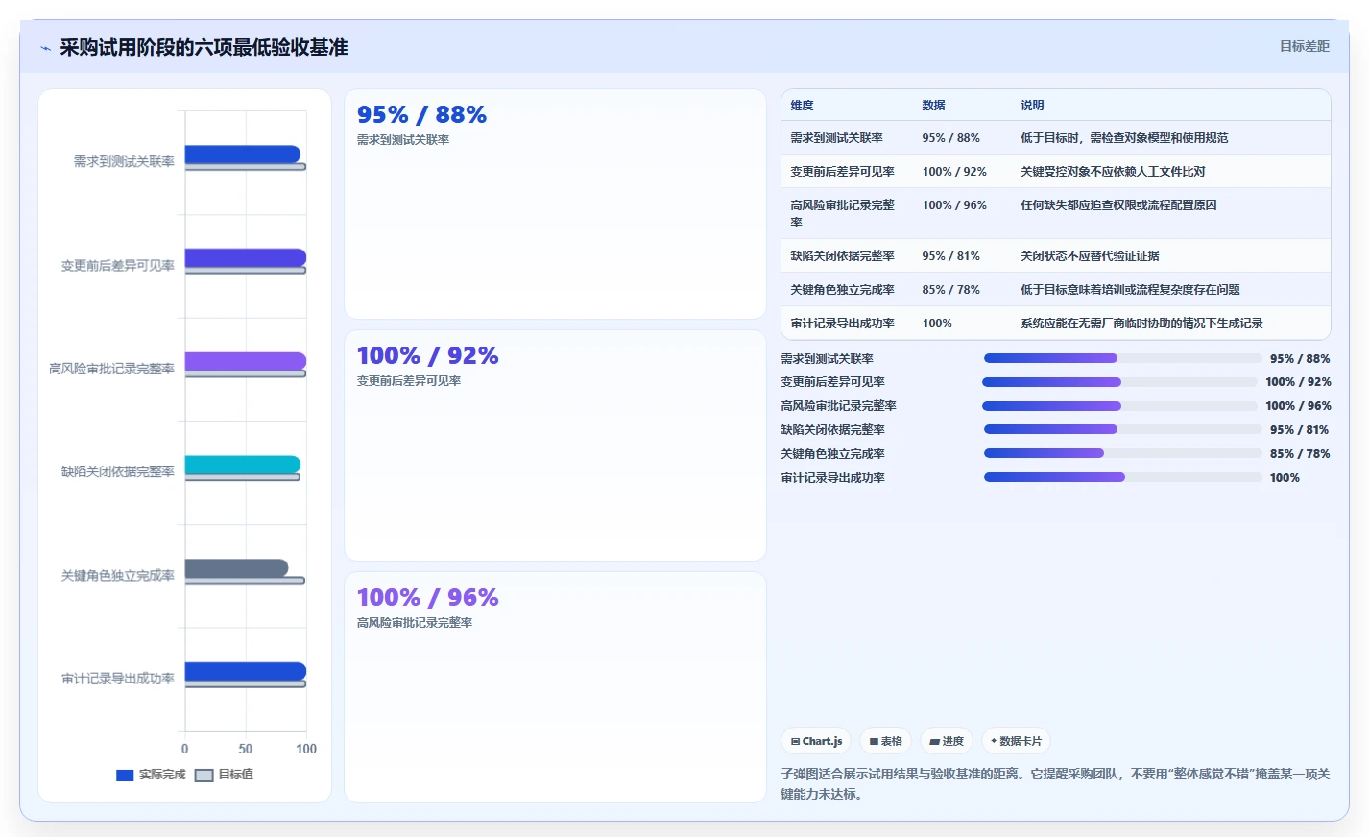Toggle the 实际完成 legend swatch
The width and height of the screenshot is (1369, 837).
tap(125, 776)
